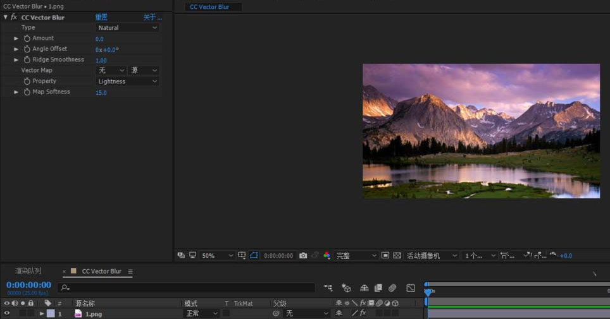The image size is (610, 319).
Task: Toggle the motion blur icon in timeline
Action: [392, 288]
